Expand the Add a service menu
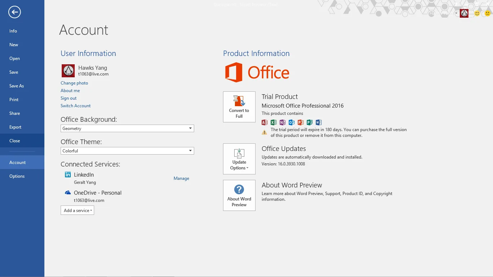 (x=77, y=211)
